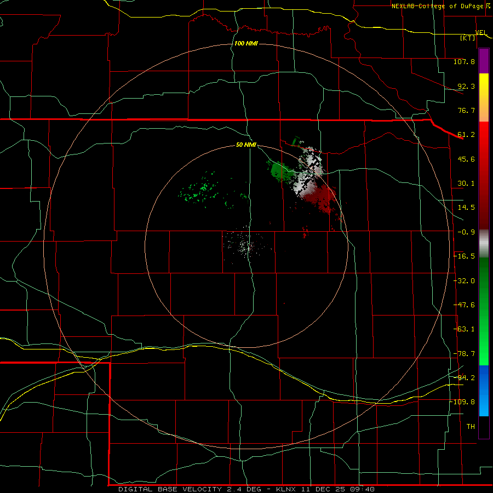Click the 14.5 velocity scale value
Screen dimensions: 493x493
tap(466, 208)
